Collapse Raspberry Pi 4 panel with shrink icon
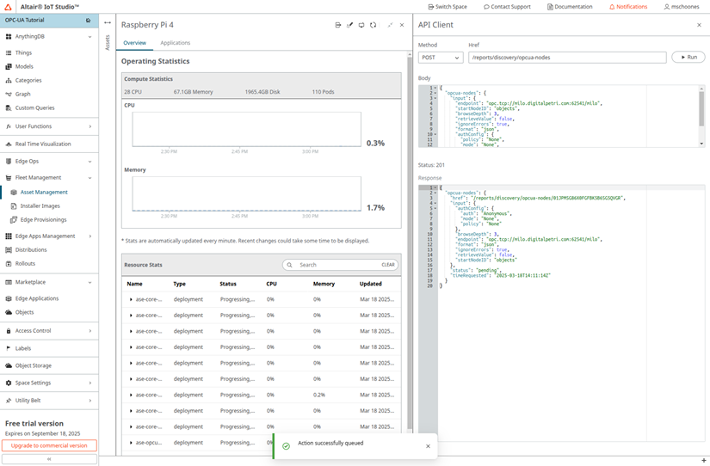 390,25
